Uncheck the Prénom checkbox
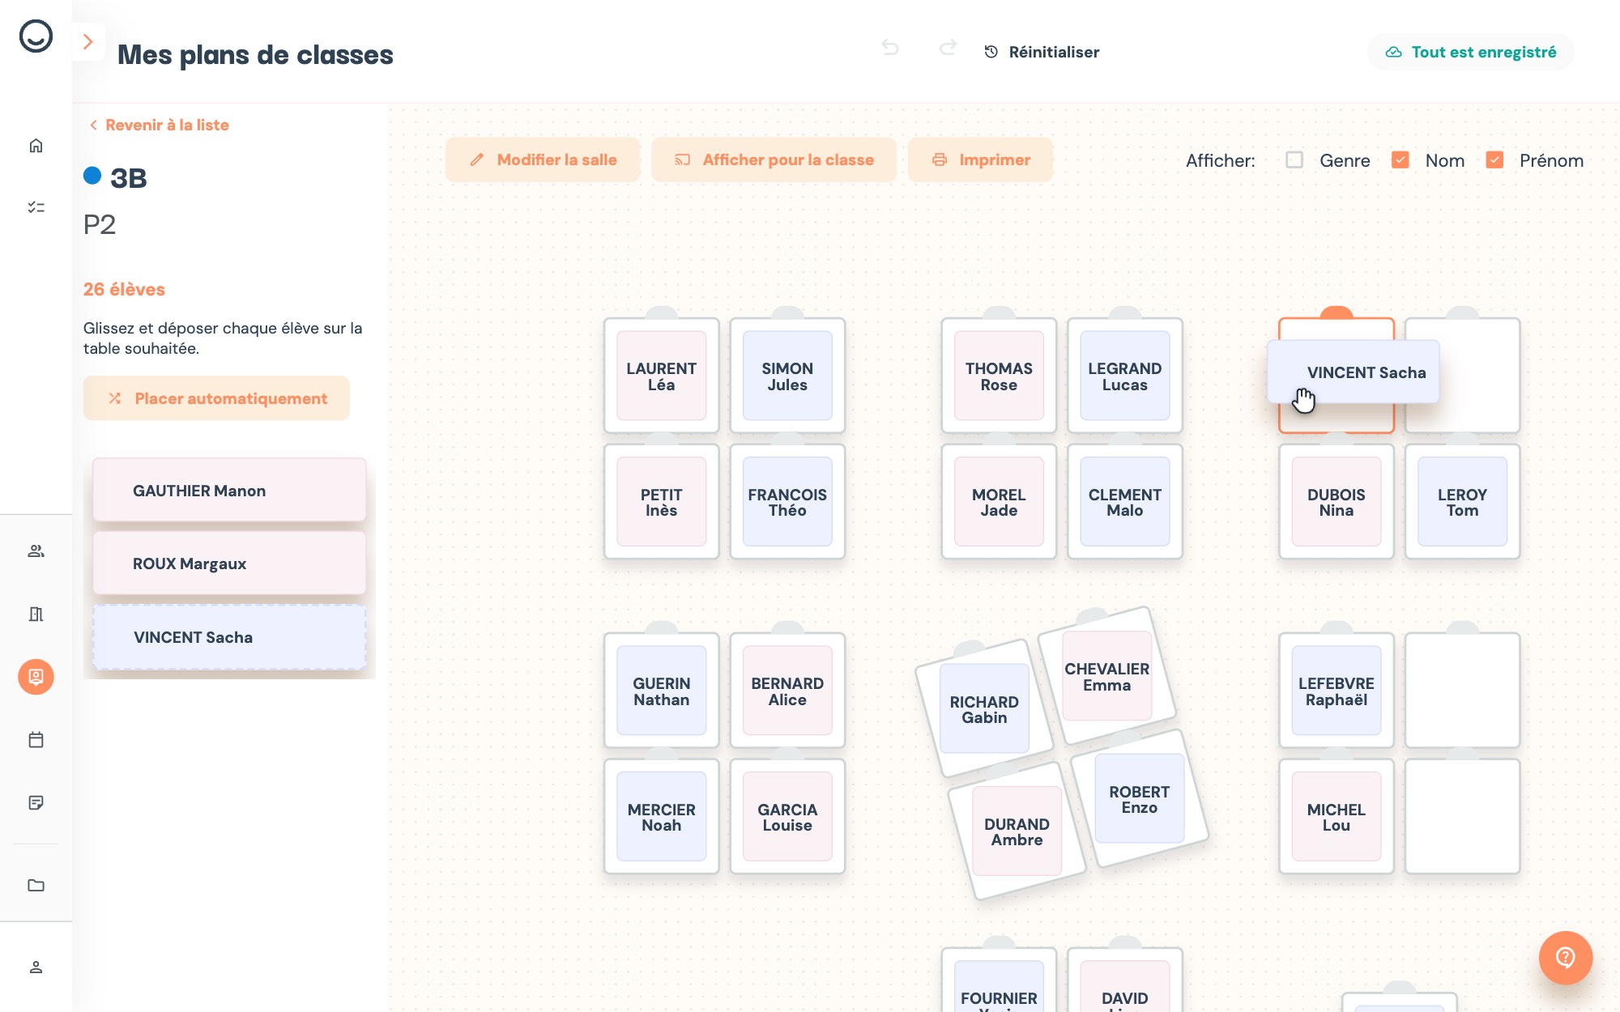1620x1012 pixels. (x=1494, y=159)
